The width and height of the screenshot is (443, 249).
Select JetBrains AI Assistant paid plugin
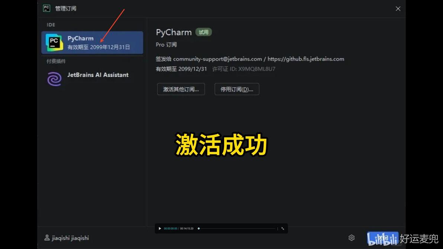click(92, 78)
